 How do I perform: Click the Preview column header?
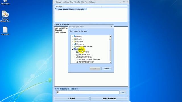click(78, 7)
